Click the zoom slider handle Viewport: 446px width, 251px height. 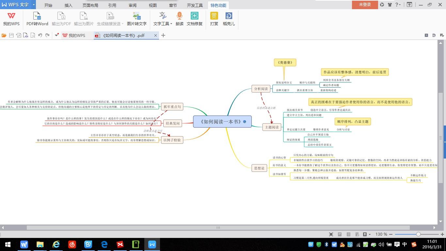[418, 234]
